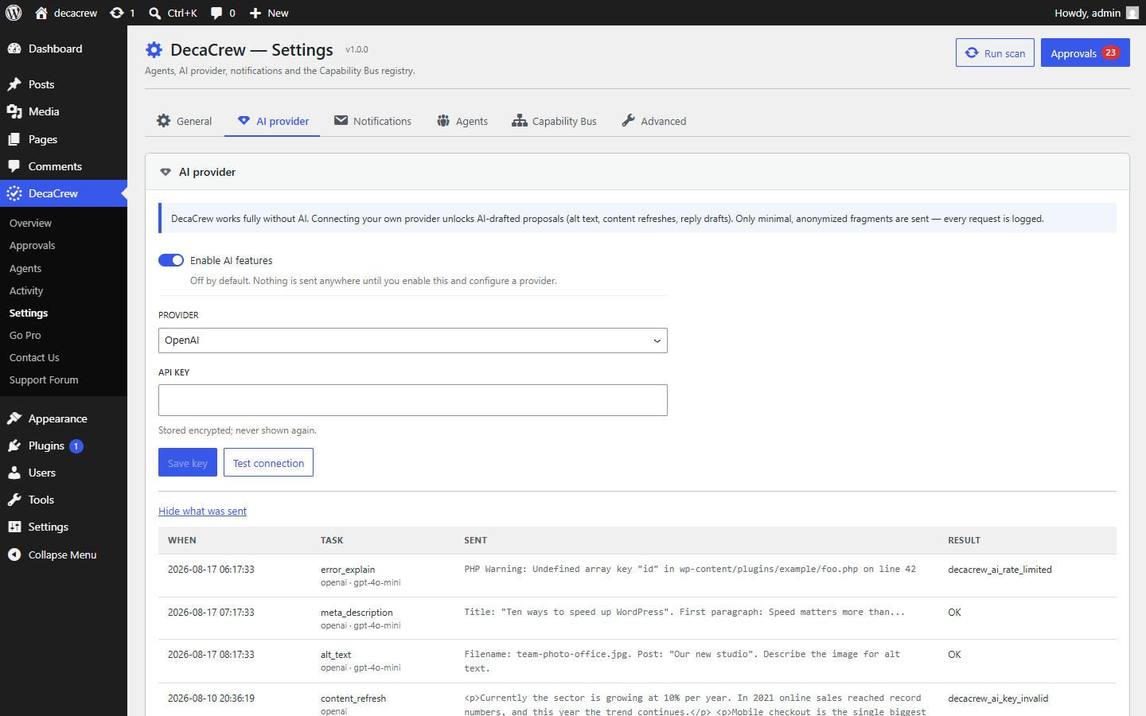
Task: Click the Plugins plug icon
Action: point(14,446)
